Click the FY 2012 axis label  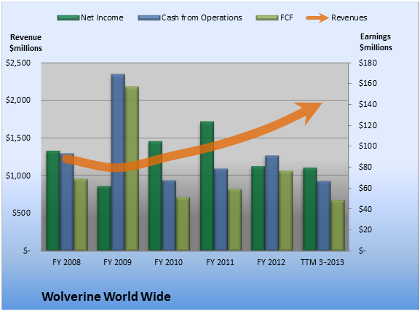coord(271,262)
